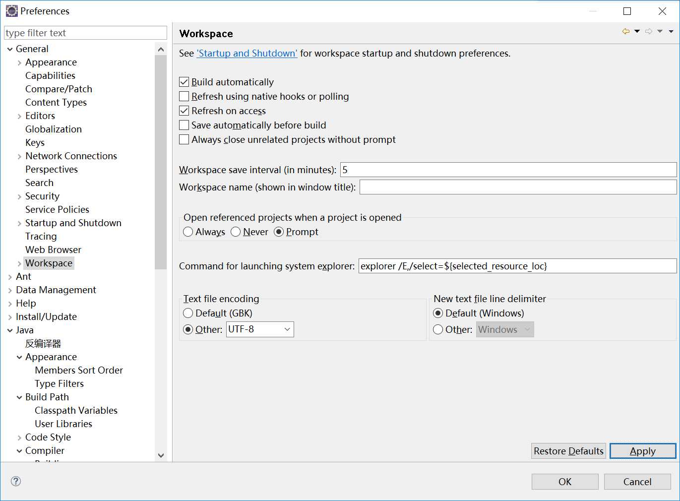
Task: Click the back navigation arrow icon
Action: click(x=626, y=31)
